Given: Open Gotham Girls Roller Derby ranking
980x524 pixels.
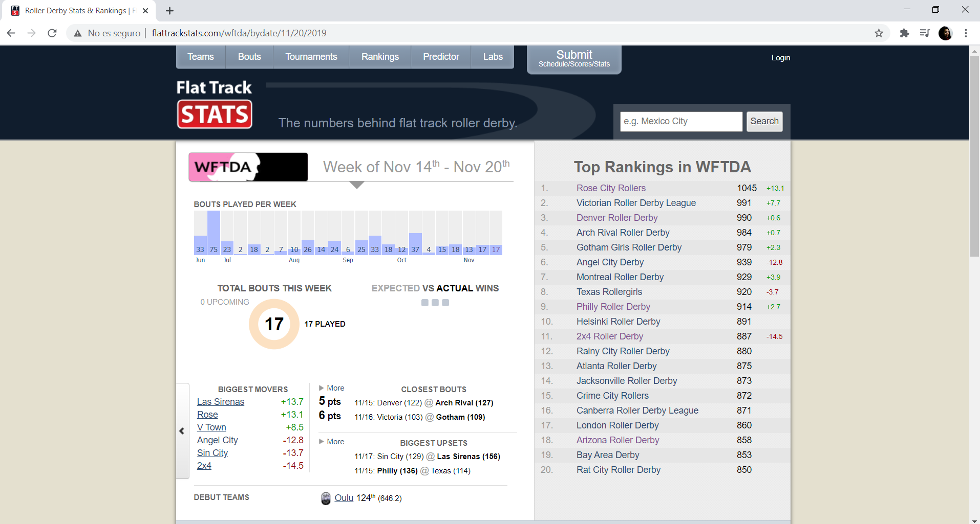Looking at the screenshot, I should click(x=629, y=247).
